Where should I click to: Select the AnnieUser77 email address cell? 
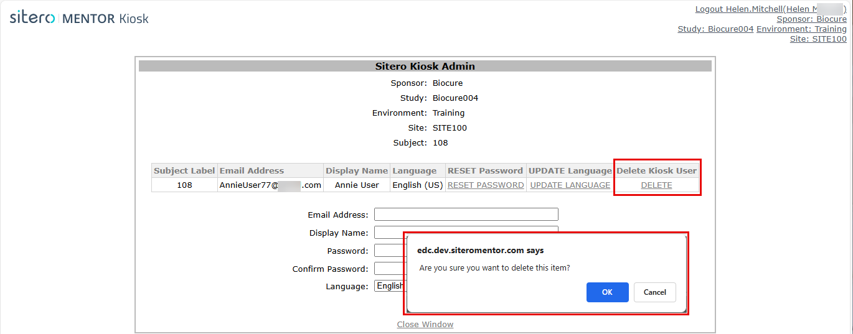coord(270,185)
